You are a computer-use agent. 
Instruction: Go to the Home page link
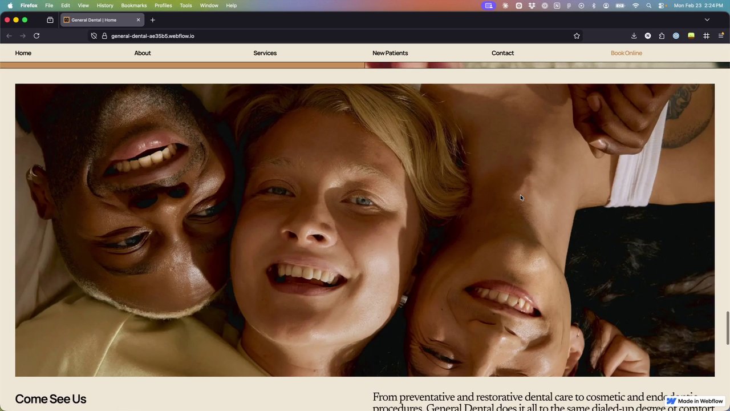pos(23,53)
